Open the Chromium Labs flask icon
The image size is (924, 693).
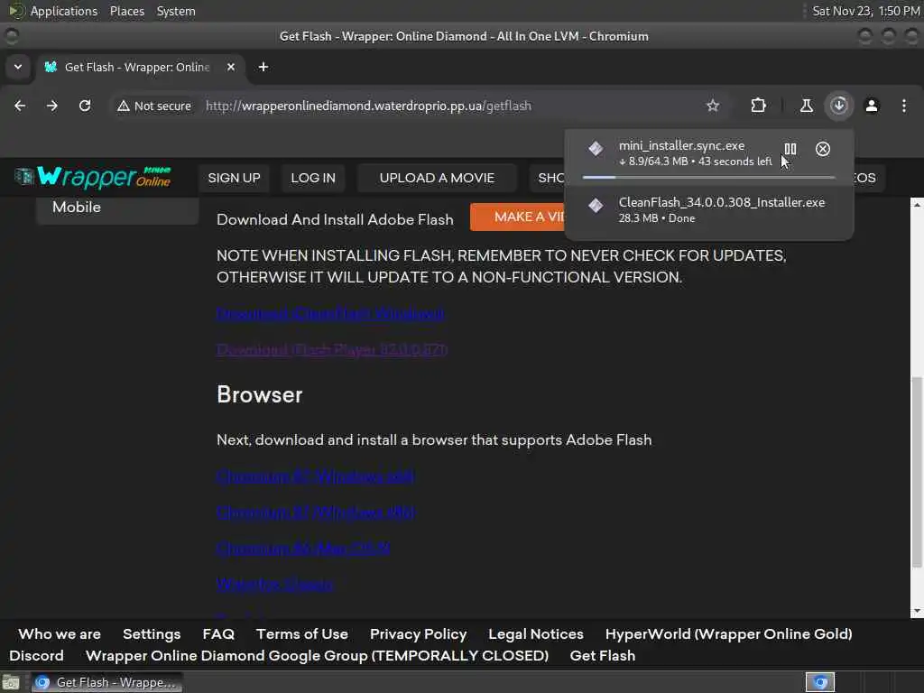coord(806,106)
